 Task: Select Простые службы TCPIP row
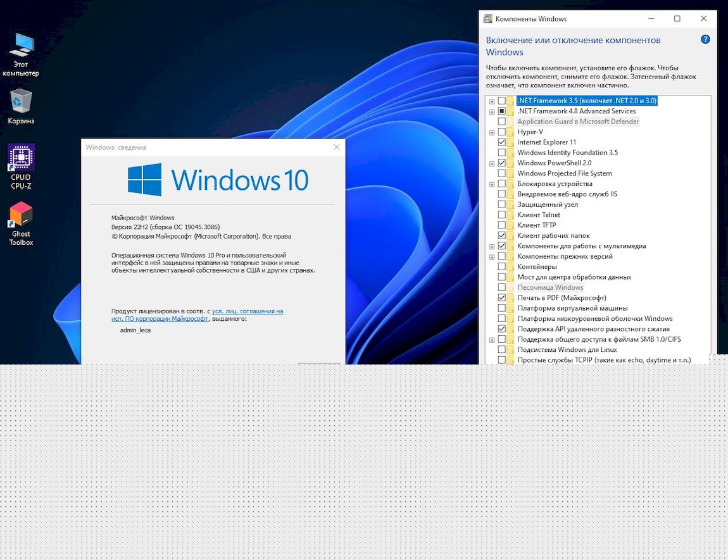(604, 360)
